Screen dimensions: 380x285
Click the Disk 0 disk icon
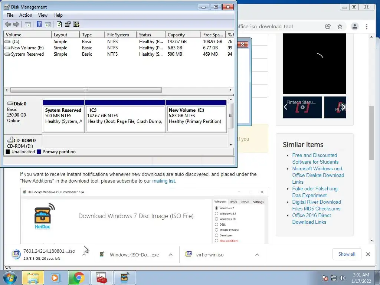[x=10, y=104]
